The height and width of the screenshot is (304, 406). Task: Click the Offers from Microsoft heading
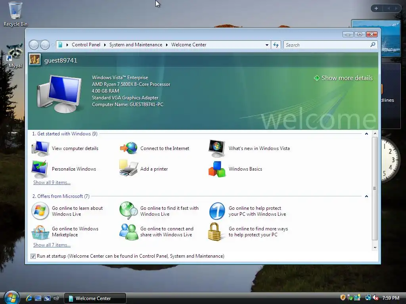point(61,196)
